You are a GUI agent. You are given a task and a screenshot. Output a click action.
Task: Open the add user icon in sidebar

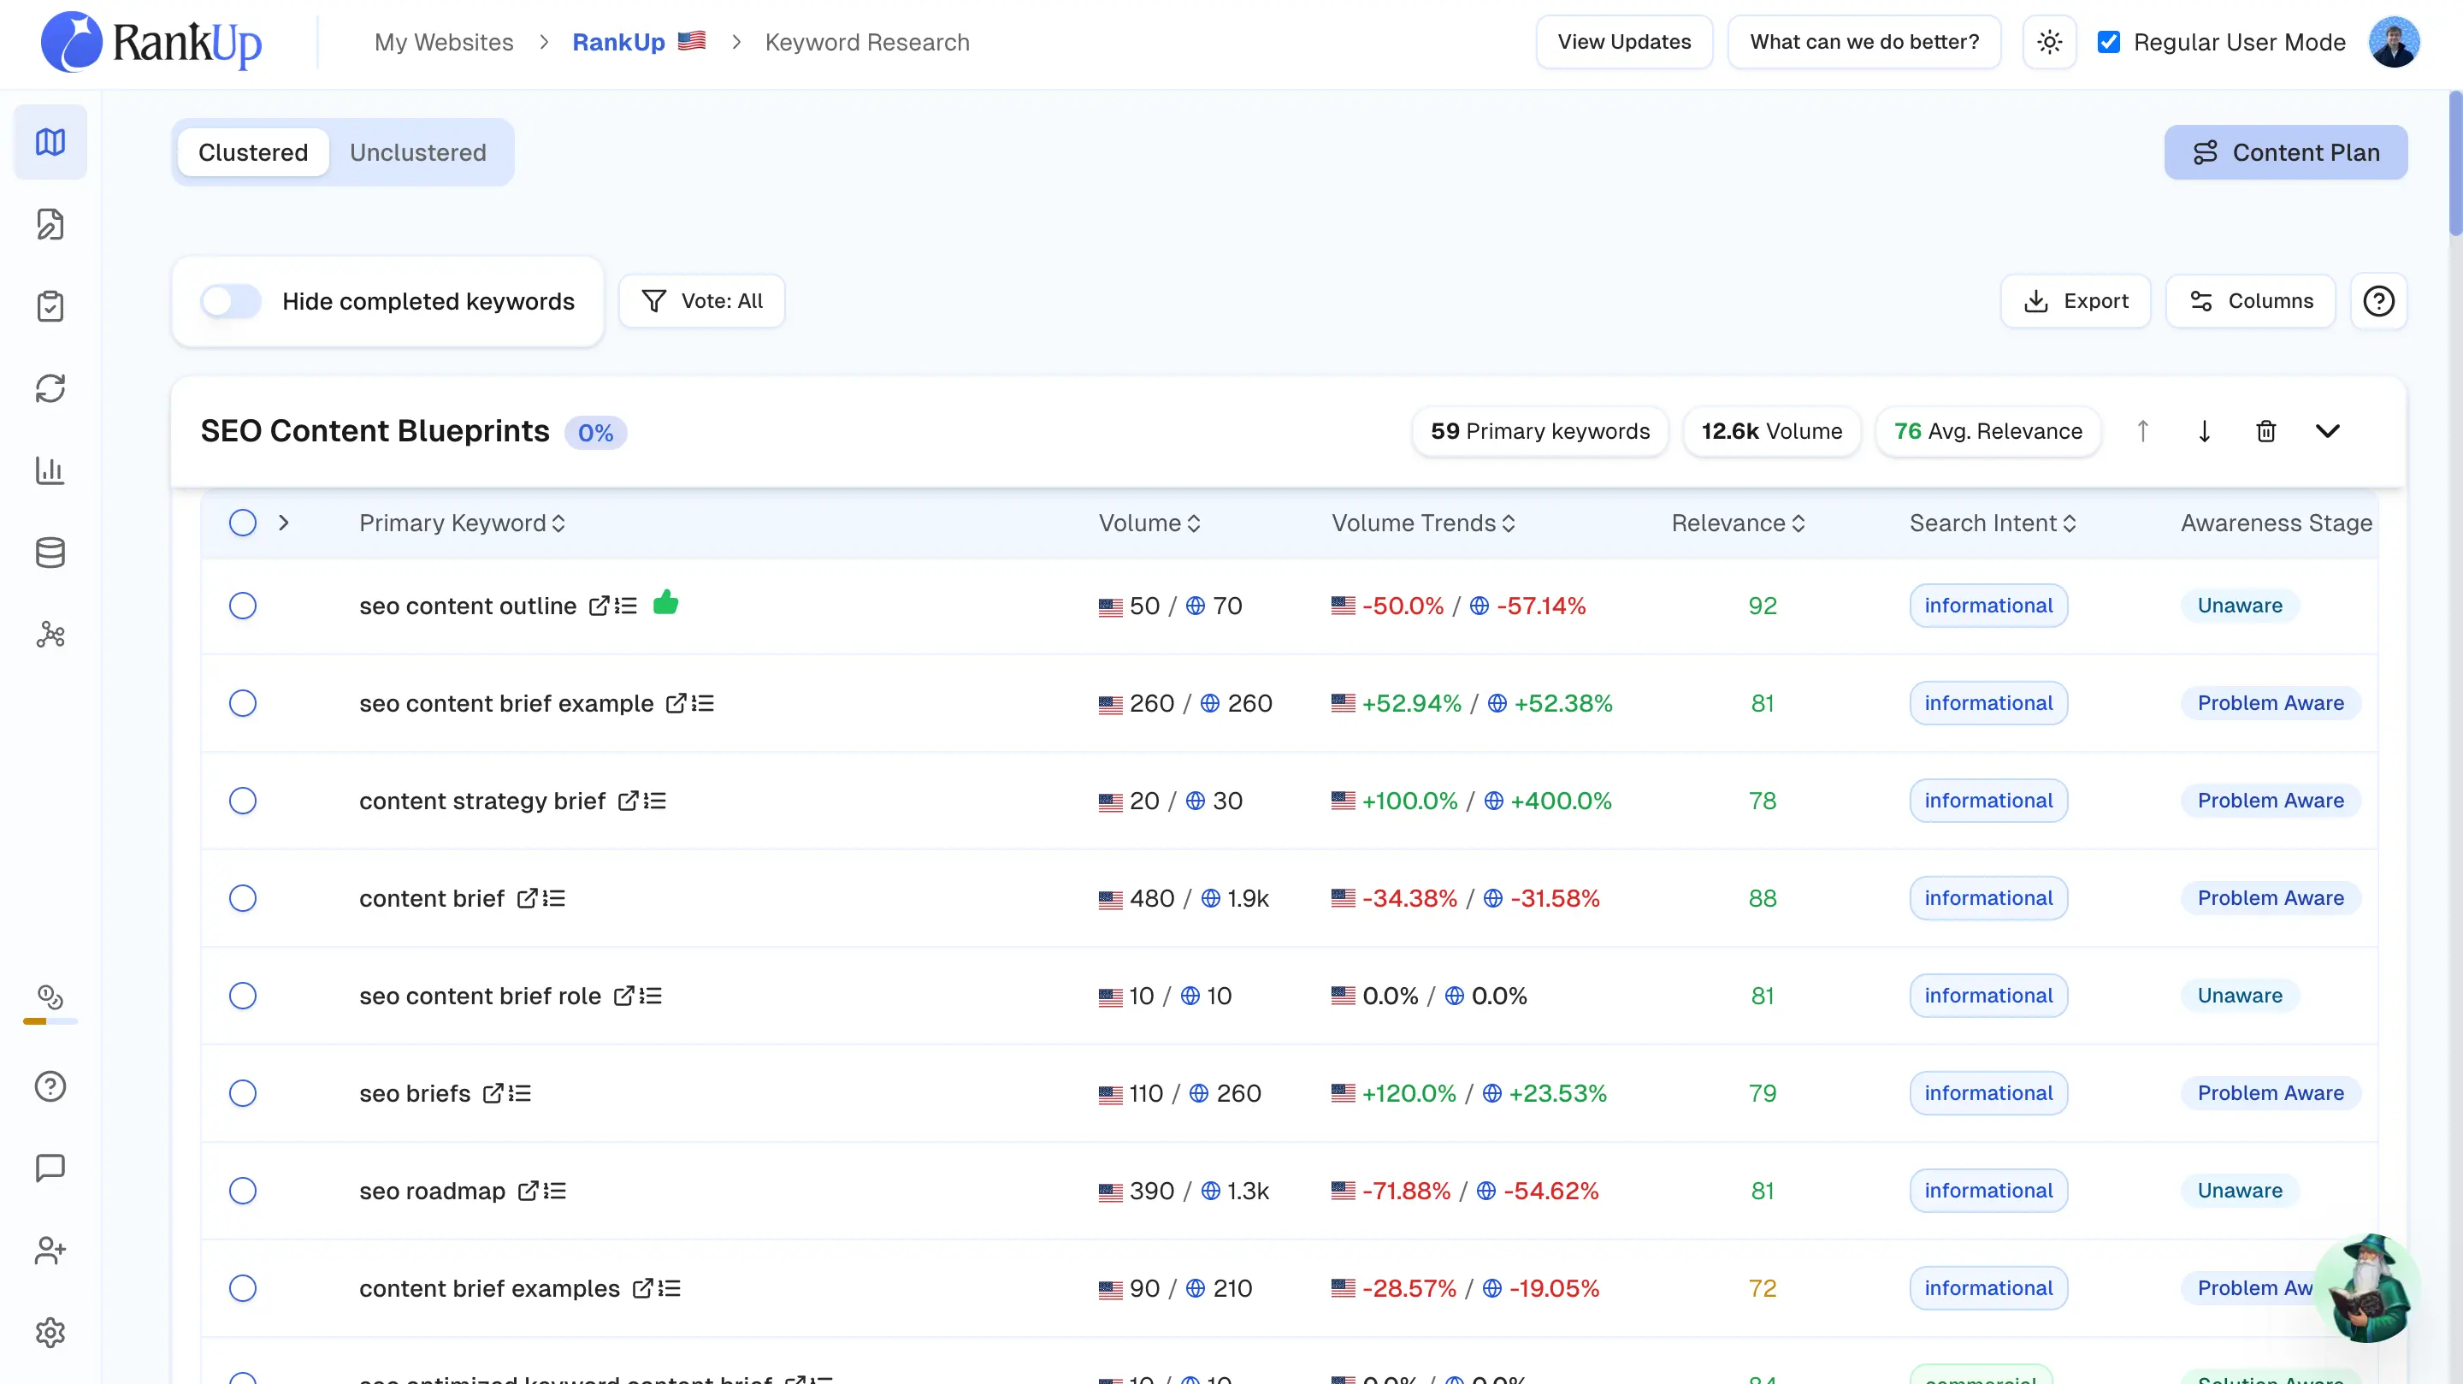pos(50,1250)
